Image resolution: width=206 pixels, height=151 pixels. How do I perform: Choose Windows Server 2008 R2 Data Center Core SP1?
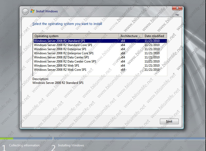pos(100,61)
